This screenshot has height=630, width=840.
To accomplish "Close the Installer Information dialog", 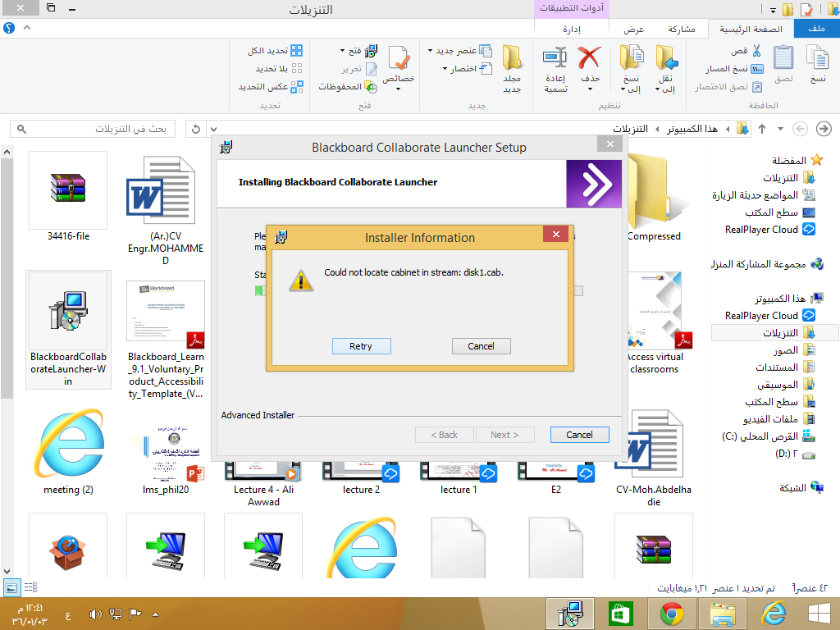I will click(x=555, y=234).
